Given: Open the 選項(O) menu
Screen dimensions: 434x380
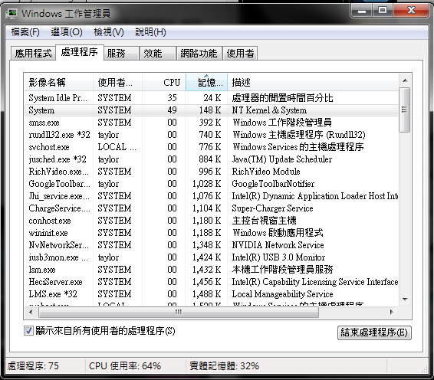Looking at the screenshot, I should 67,32.
